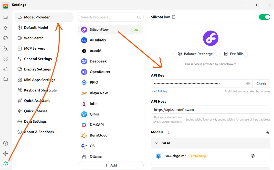Open the knowledge base sidebar icon
The width and height of the screenshot is (274, 170).
(x=6, y=69)
